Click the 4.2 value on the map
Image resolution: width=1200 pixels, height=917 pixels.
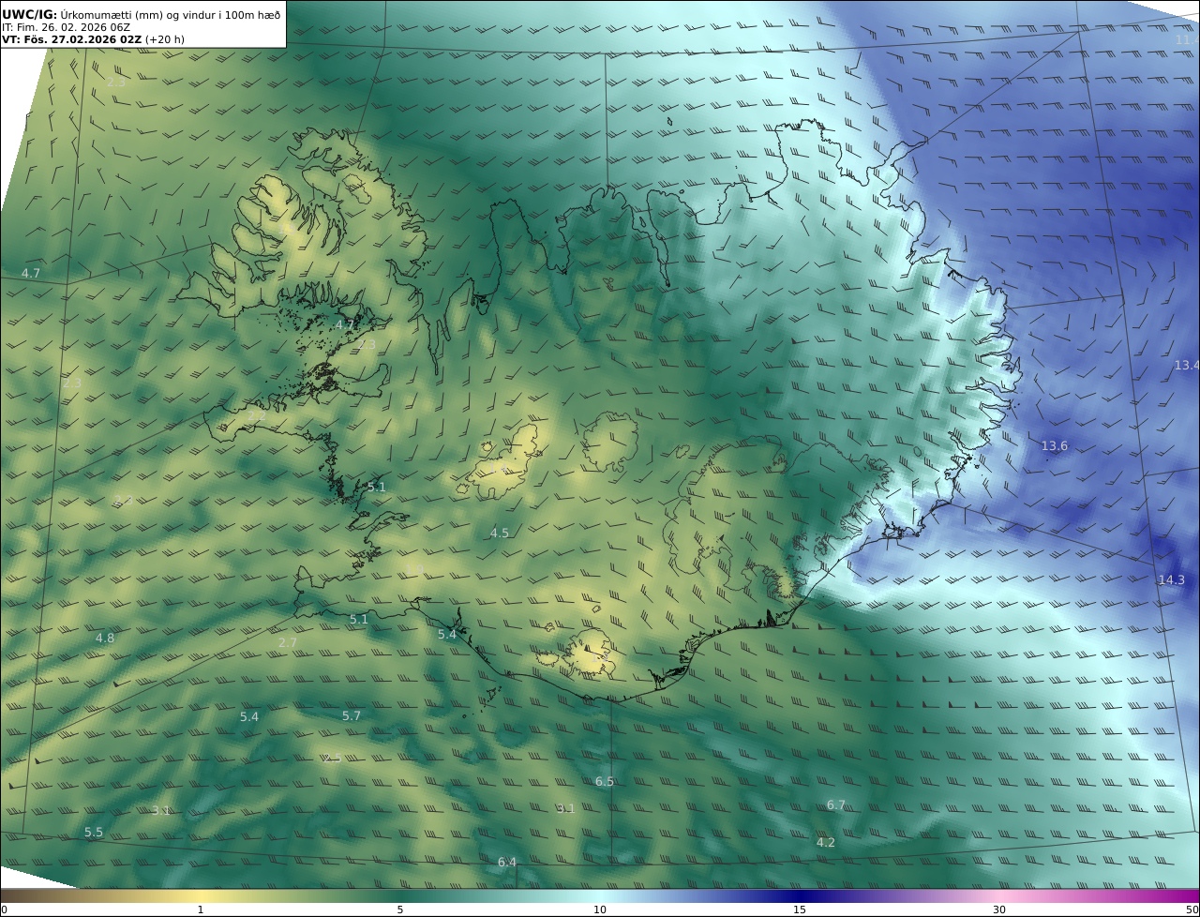click(826, 842)
